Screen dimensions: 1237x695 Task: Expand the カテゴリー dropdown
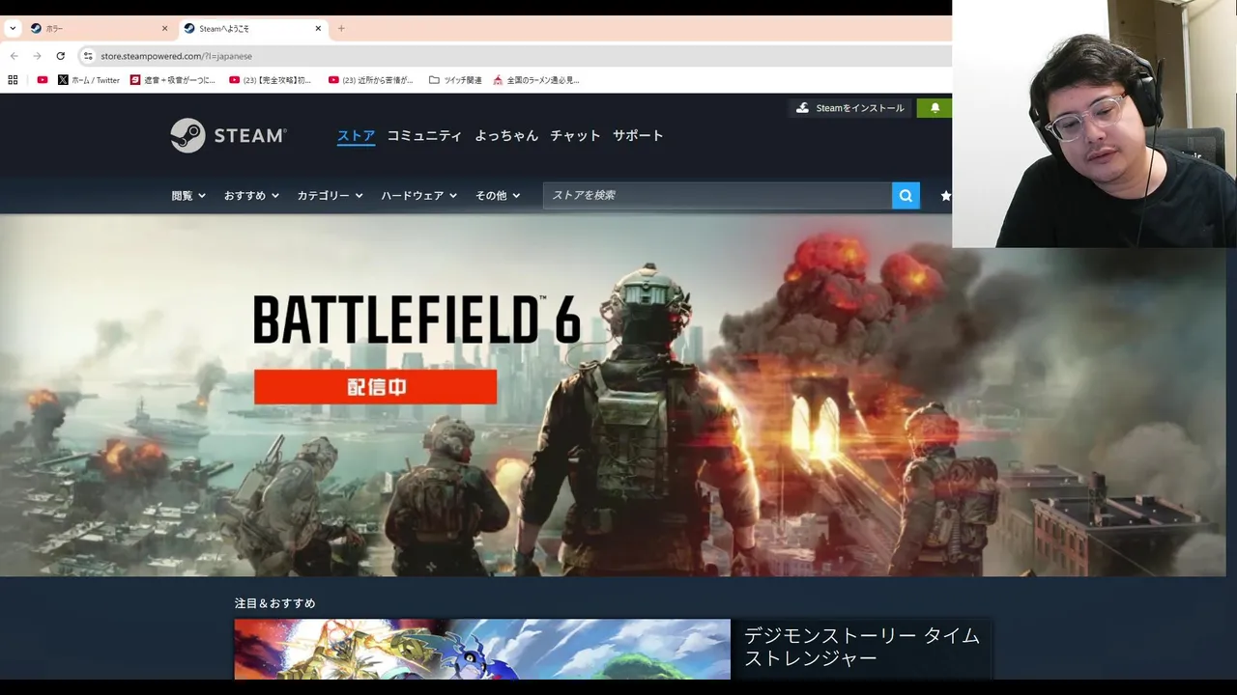point(330,195)
